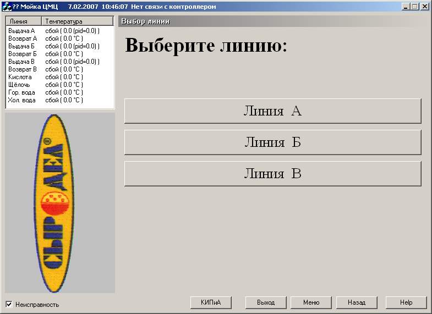Select the Выдача А row

(59, 31)
